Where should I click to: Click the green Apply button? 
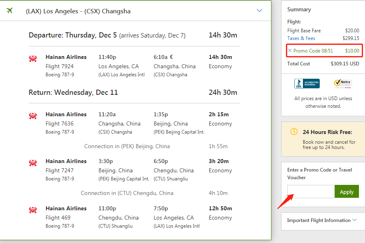coord(346,191)
